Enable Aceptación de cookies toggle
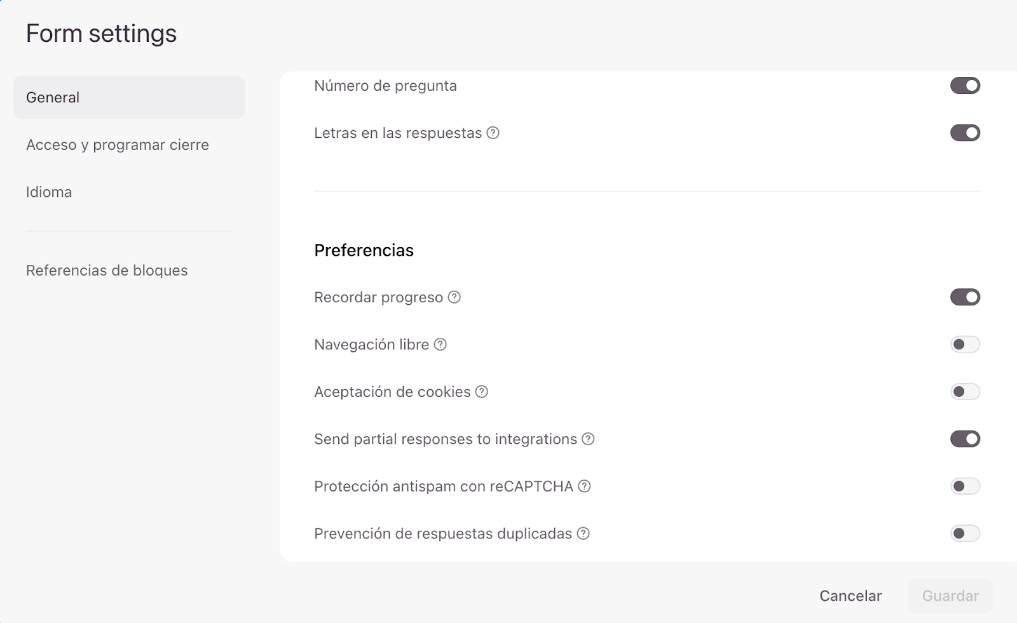Viewport: 1017px width, 623px height. coord(965,392)
